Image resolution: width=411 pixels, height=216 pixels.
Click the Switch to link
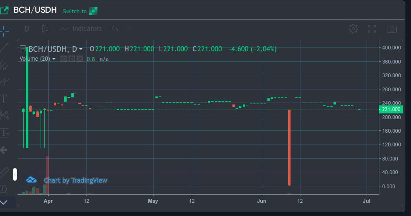coord(75,11)
